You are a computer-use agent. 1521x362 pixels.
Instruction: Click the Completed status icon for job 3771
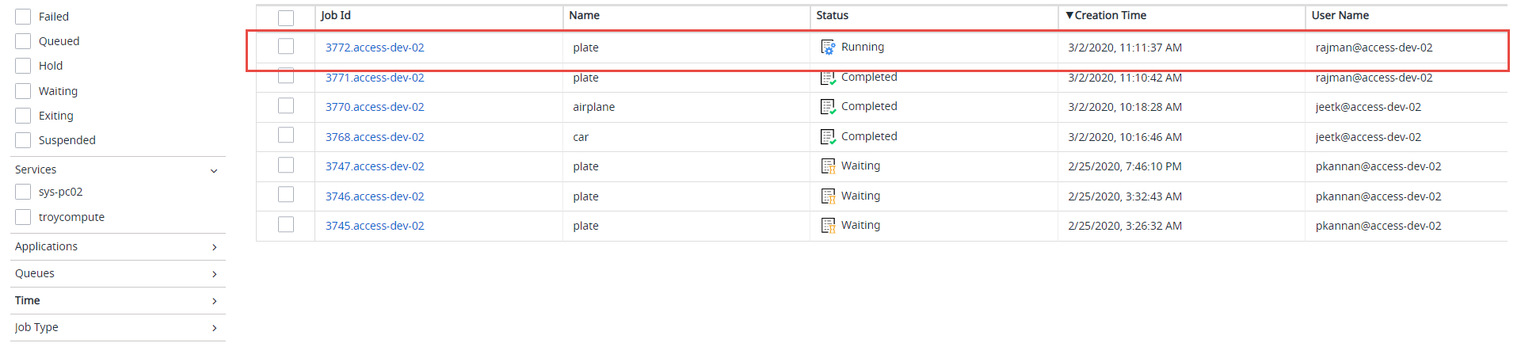(x=828, y=78)
